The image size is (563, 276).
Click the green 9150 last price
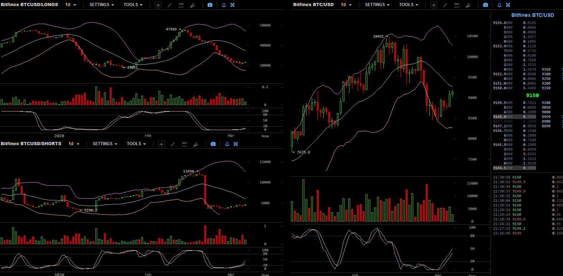(x=533, y=95)
